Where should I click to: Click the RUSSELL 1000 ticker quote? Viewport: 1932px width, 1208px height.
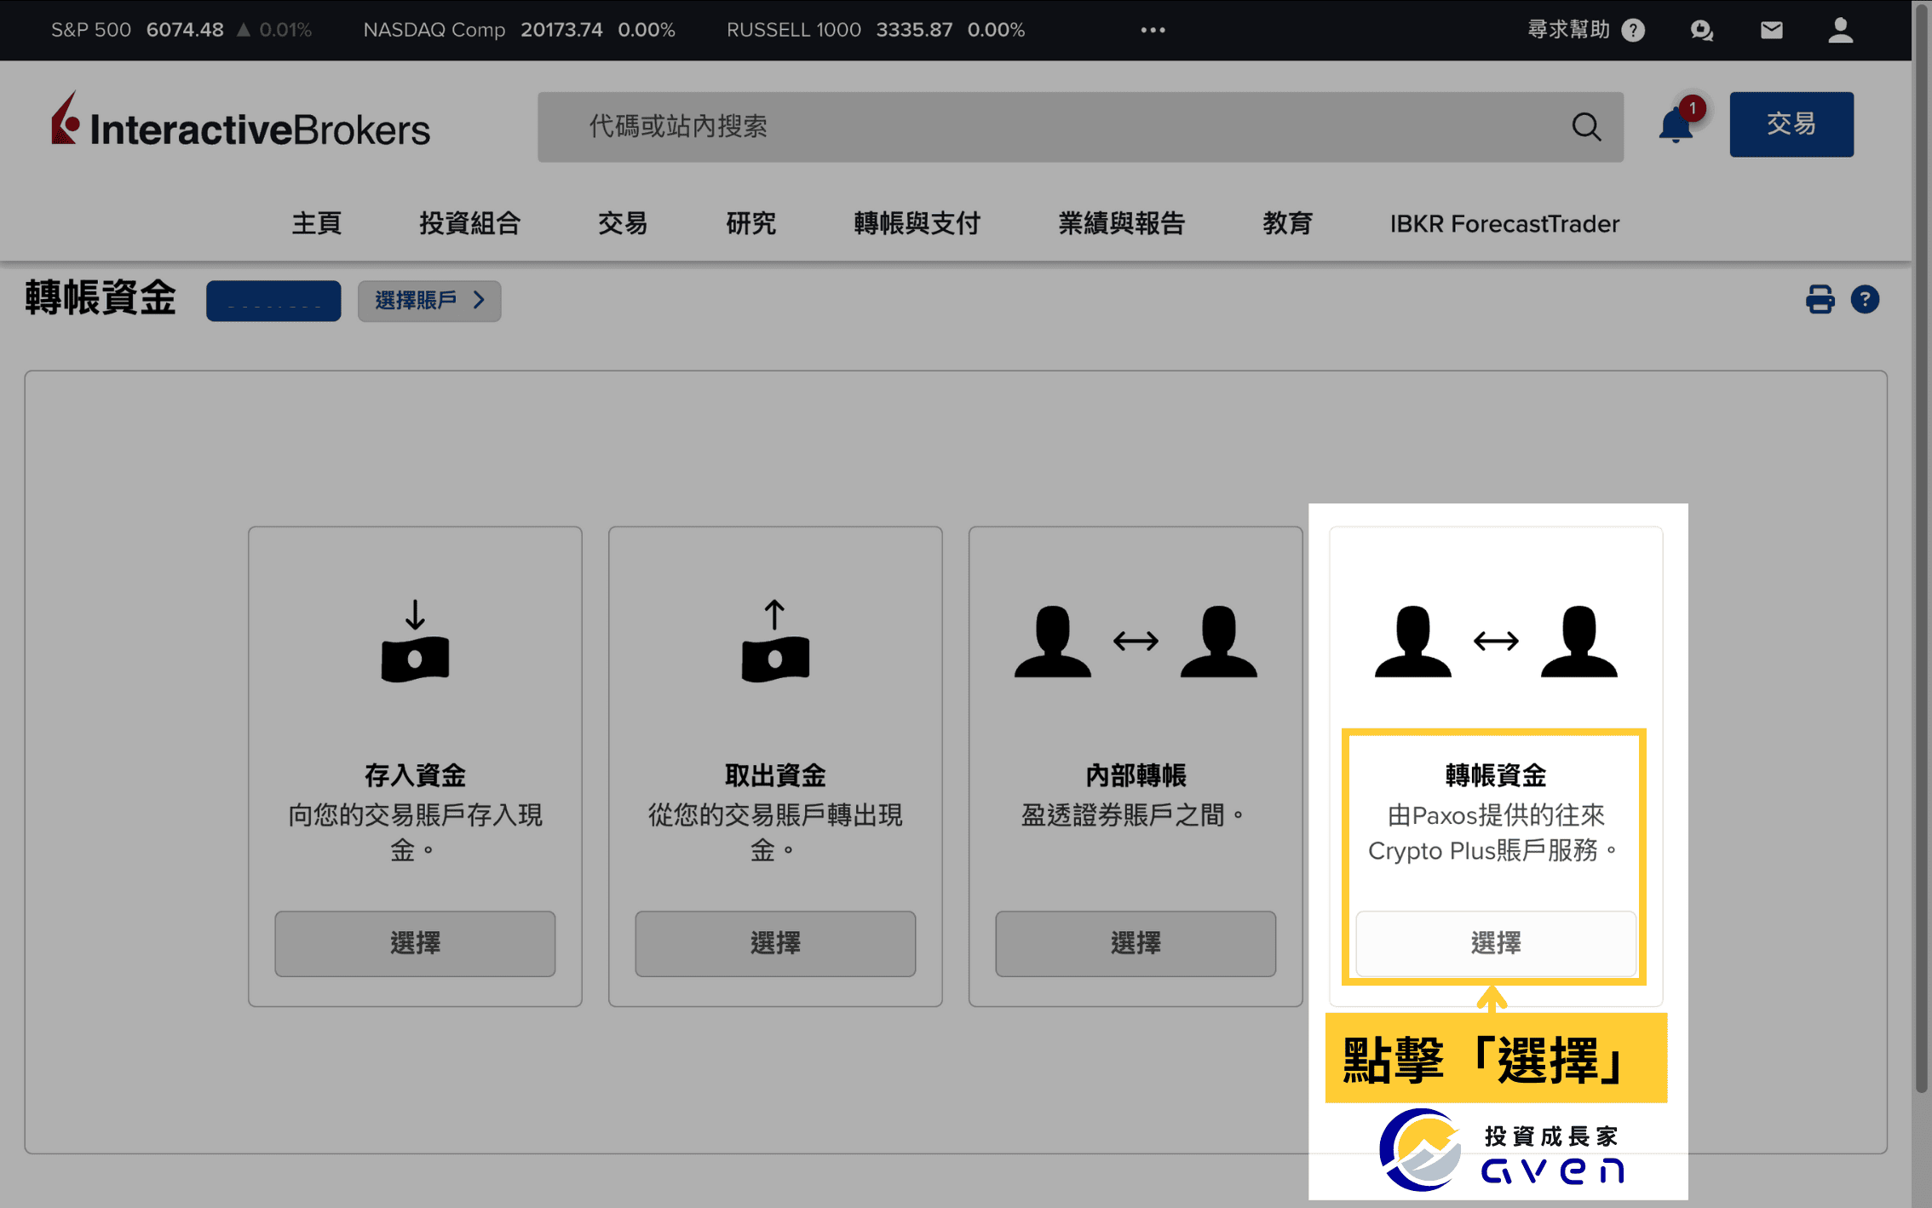876,30
